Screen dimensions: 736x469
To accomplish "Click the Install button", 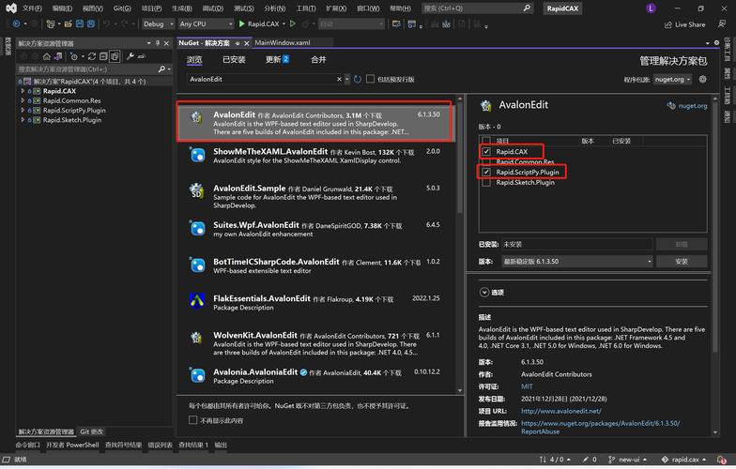I will 682,261.
